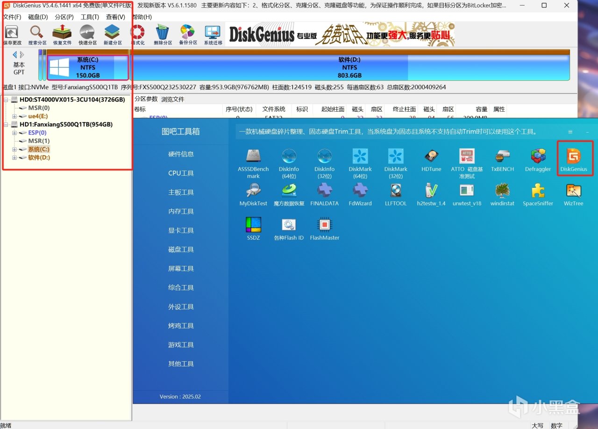The image size is (598, 429).
Task: Launch WizTree from the toolbox
Action: [x=574, y=194]
